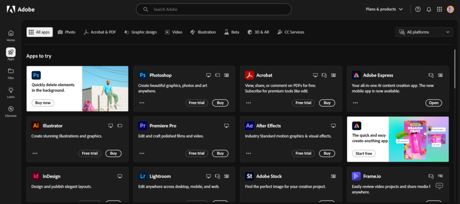Switch to the Acrobat & PDF tab
460x204 pixels.
(99, 32)
